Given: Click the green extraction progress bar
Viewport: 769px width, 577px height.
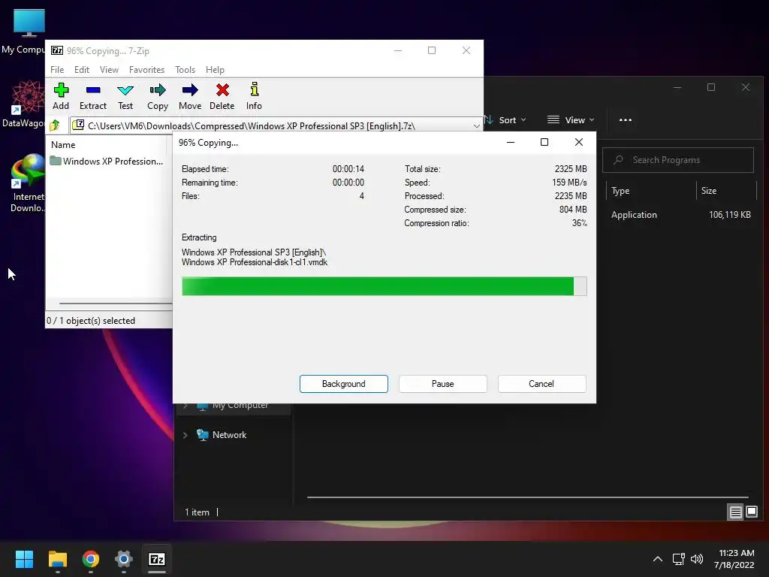Looking at the screenshot, I should point(384,286).
